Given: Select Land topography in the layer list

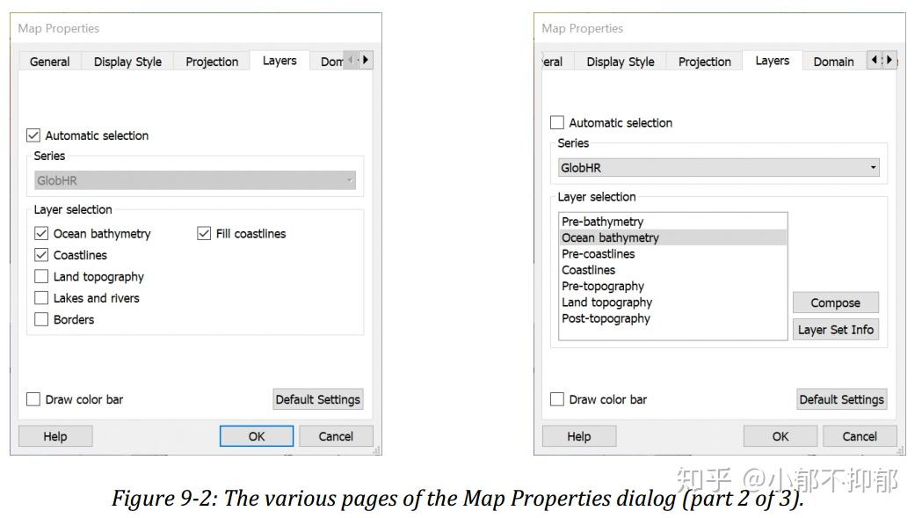Looking at the screenshot, I should [x=607, y=303].
